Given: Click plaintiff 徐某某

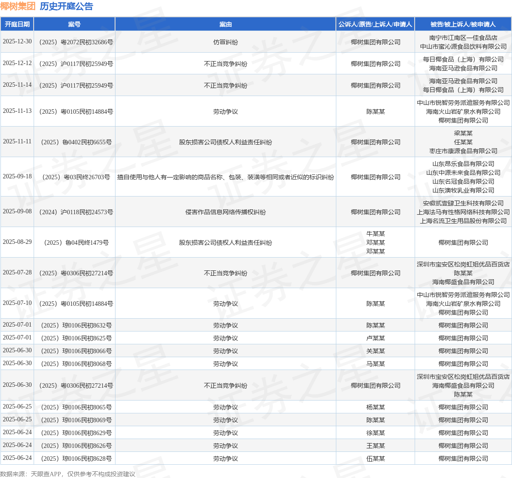Looking at the screenshot, I should [x=376, y=433].
